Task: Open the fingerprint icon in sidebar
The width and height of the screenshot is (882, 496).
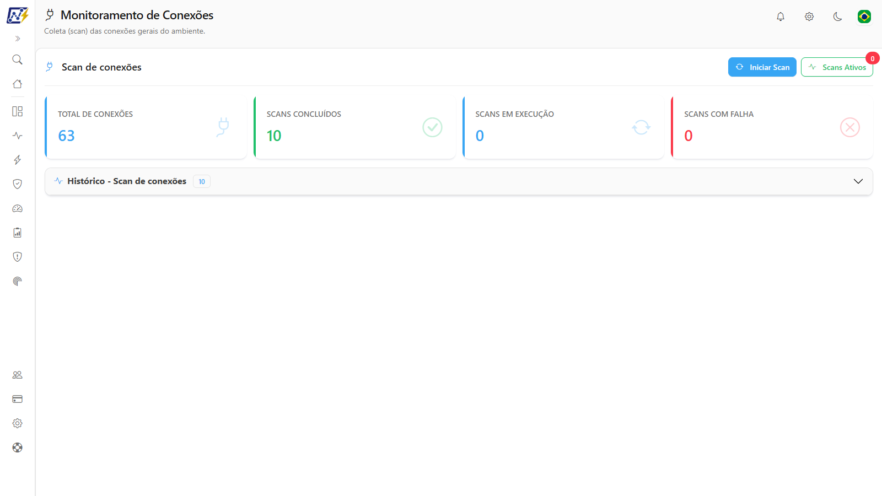Action: coord(18,281)
